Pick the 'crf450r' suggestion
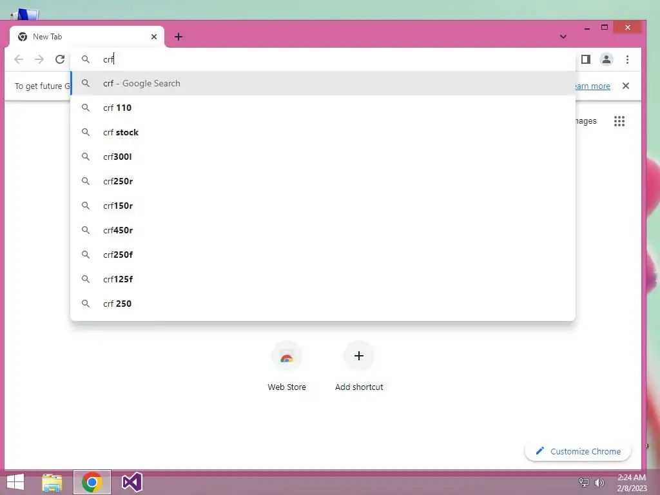This screenshot has width=660, height=495. click(x=323, y=230)
